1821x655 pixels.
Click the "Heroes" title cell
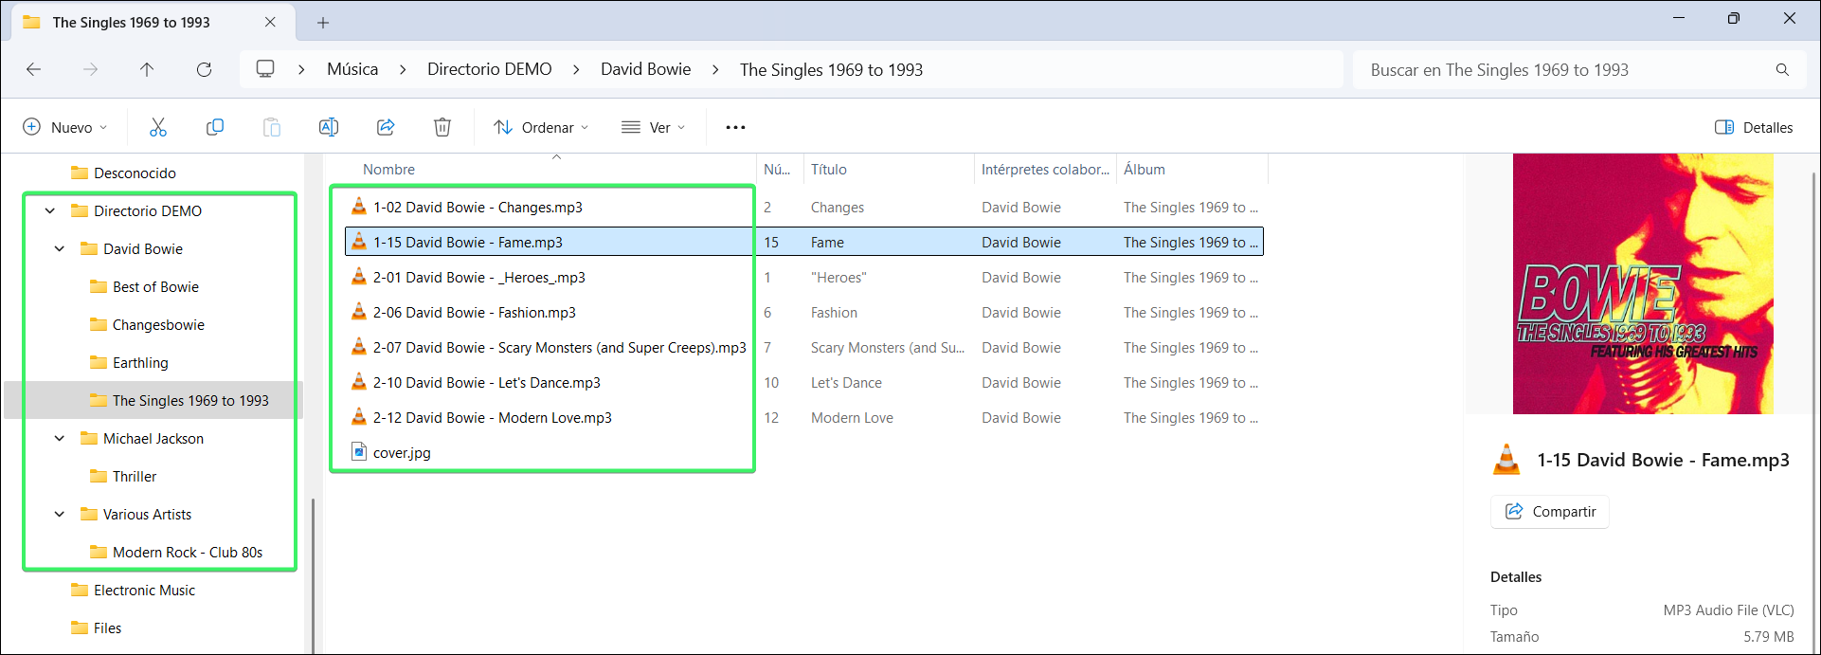[x=838, y=277]
